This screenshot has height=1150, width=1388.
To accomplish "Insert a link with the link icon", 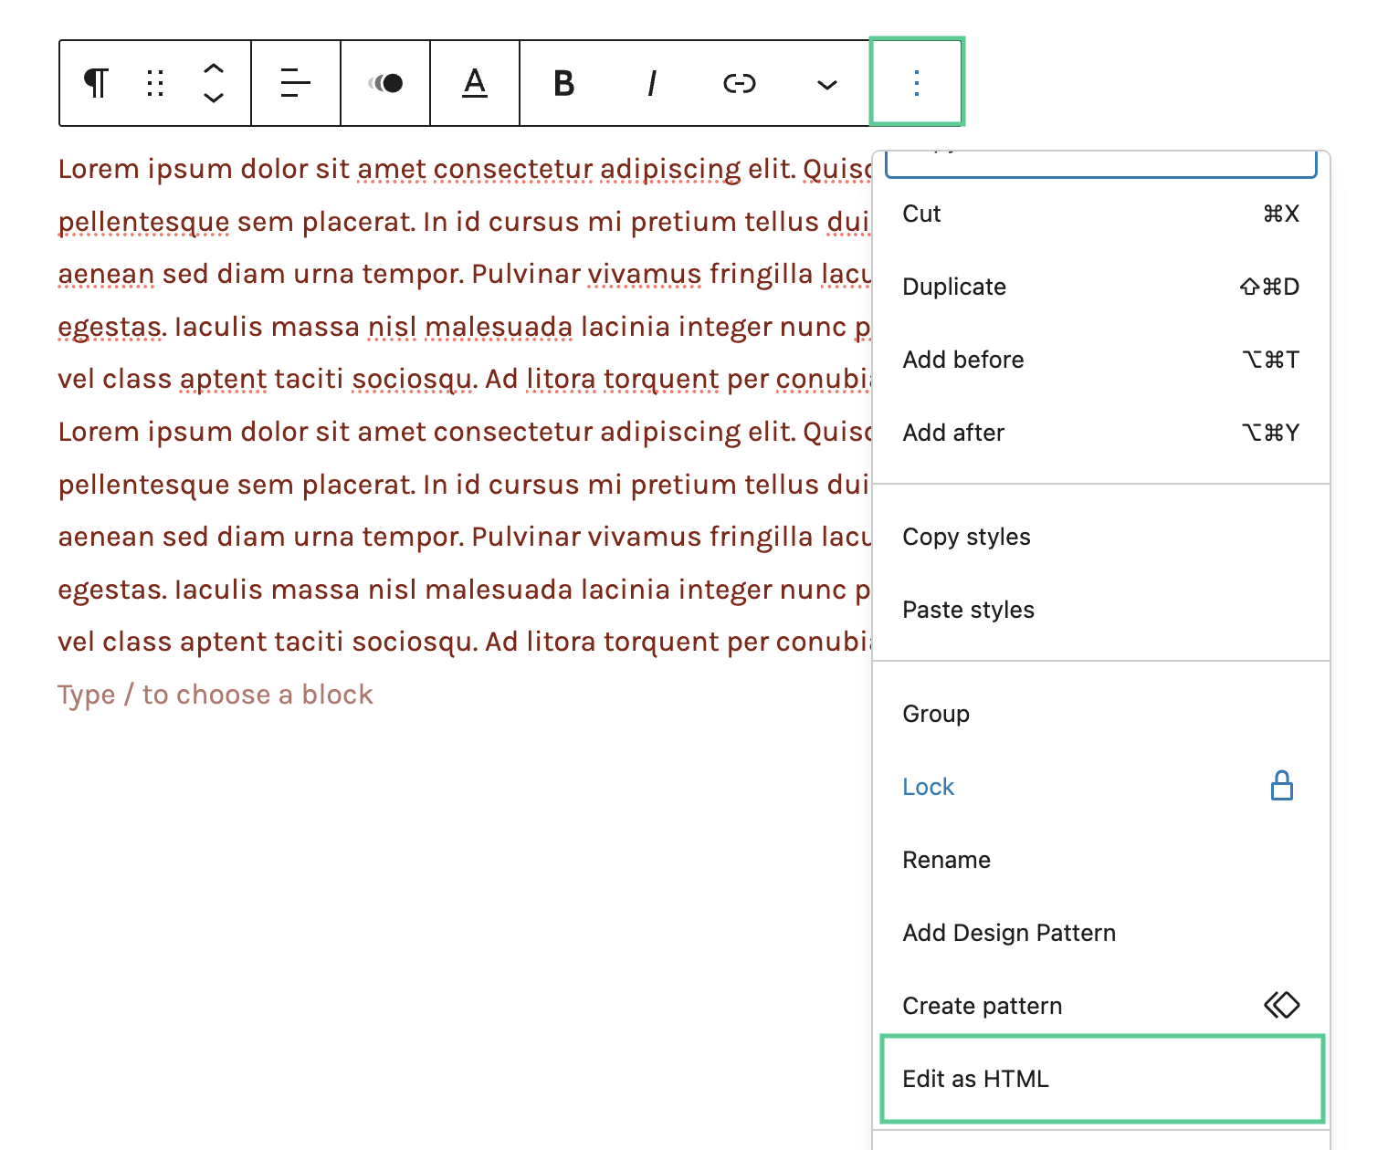I will (740, 83).
